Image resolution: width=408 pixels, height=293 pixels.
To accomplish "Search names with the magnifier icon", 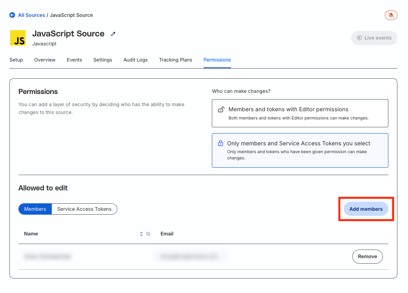I will pyautogui.click(x=148, y=234).
